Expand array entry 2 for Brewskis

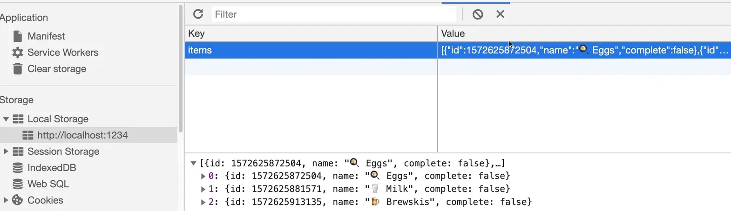tap(203, 202)
